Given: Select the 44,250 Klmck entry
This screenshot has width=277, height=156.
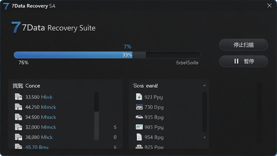Looking at the screenshot, I should tap(41, 107).
